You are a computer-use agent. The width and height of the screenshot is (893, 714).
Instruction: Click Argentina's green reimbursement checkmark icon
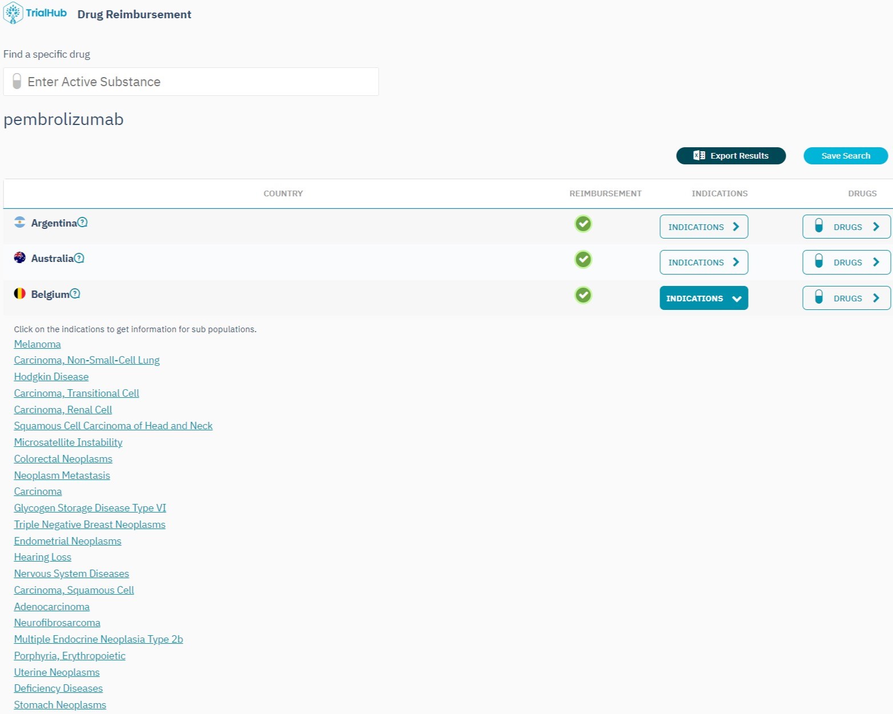click(x=583, y=224)
